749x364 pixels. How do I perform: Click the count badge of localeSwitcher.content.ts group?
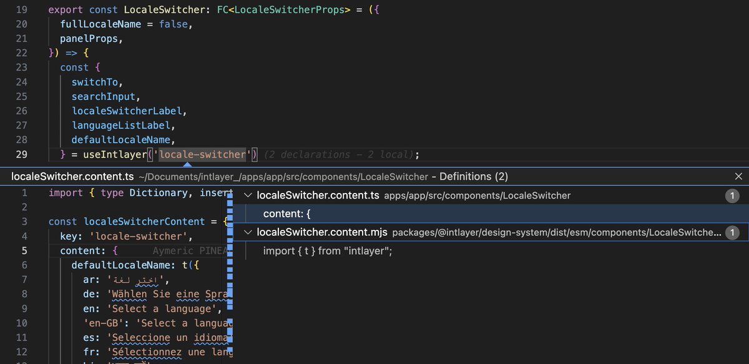[x=733, y=195]
